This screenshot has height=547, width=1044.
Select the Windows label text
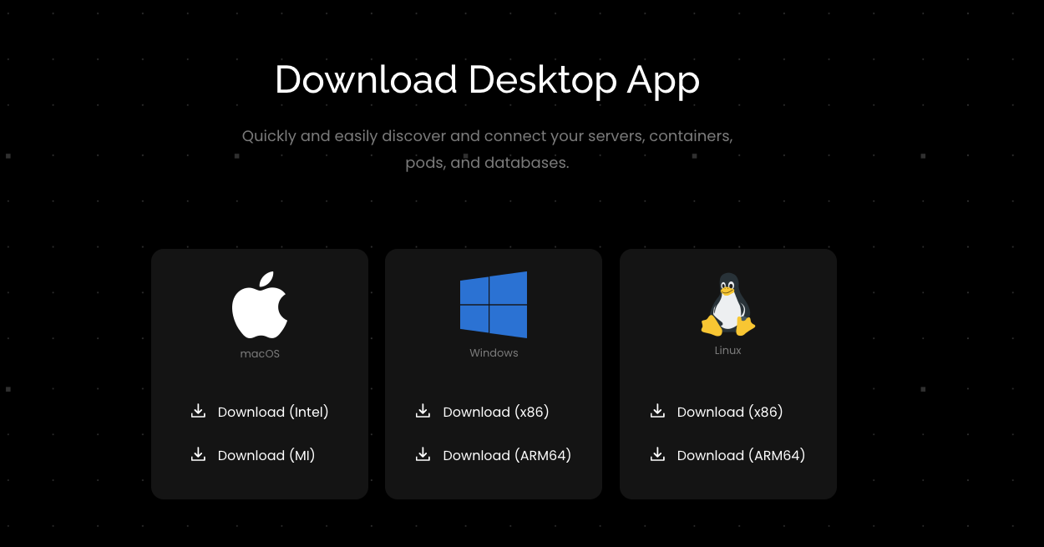pyautogui.click(x=494, y=353)
